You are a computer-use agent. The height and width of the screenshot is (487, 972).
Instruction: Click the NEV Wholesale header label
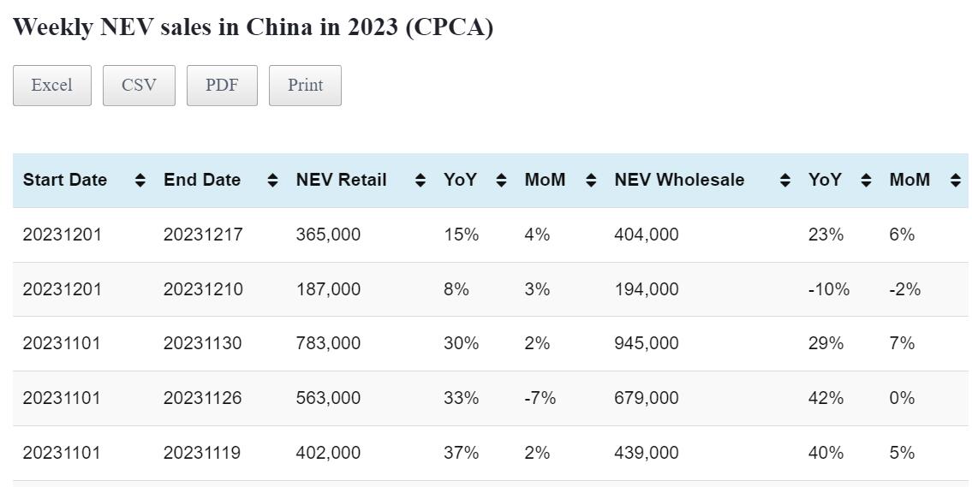pos(679,181)
